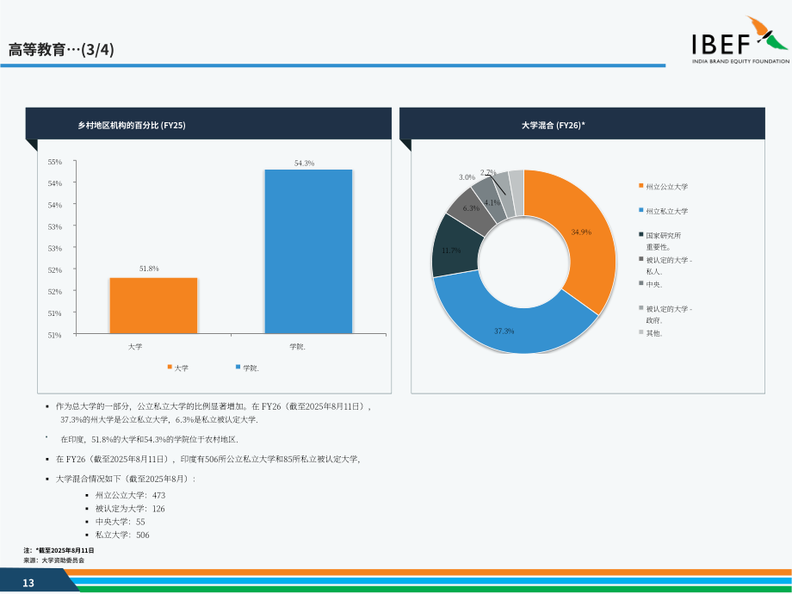The image size is (792, 594).
Task: Click the gray 6.3% donut slice
Action: tap(472, 209)
